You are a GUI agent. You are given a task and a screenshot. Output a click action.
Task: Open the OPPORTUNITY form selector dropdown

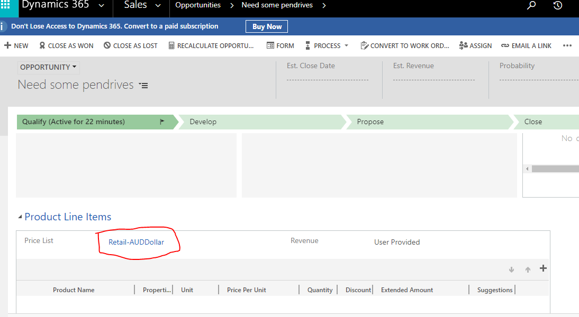point(48,67)
